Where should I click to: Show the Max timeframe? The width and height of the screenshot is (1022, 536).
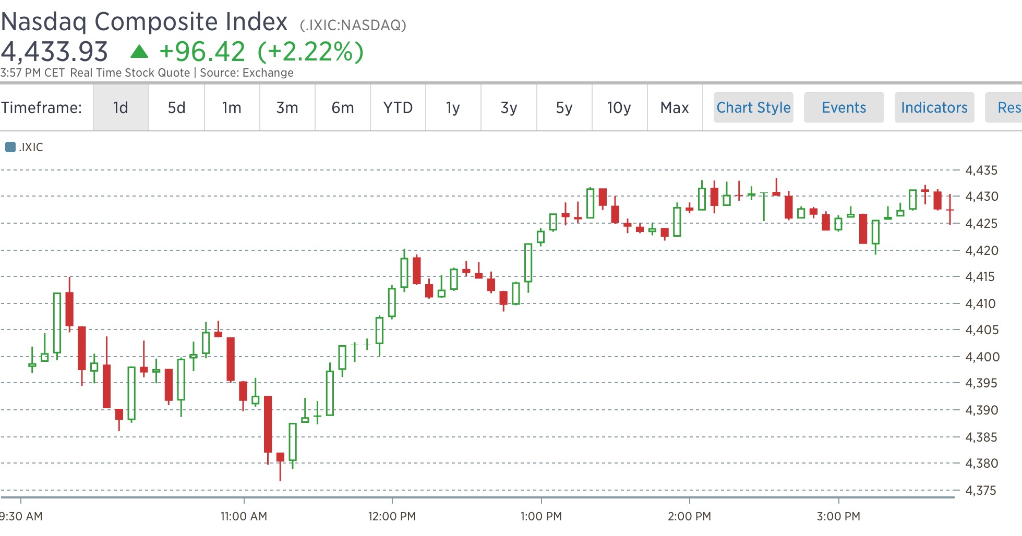pos(675,107)
